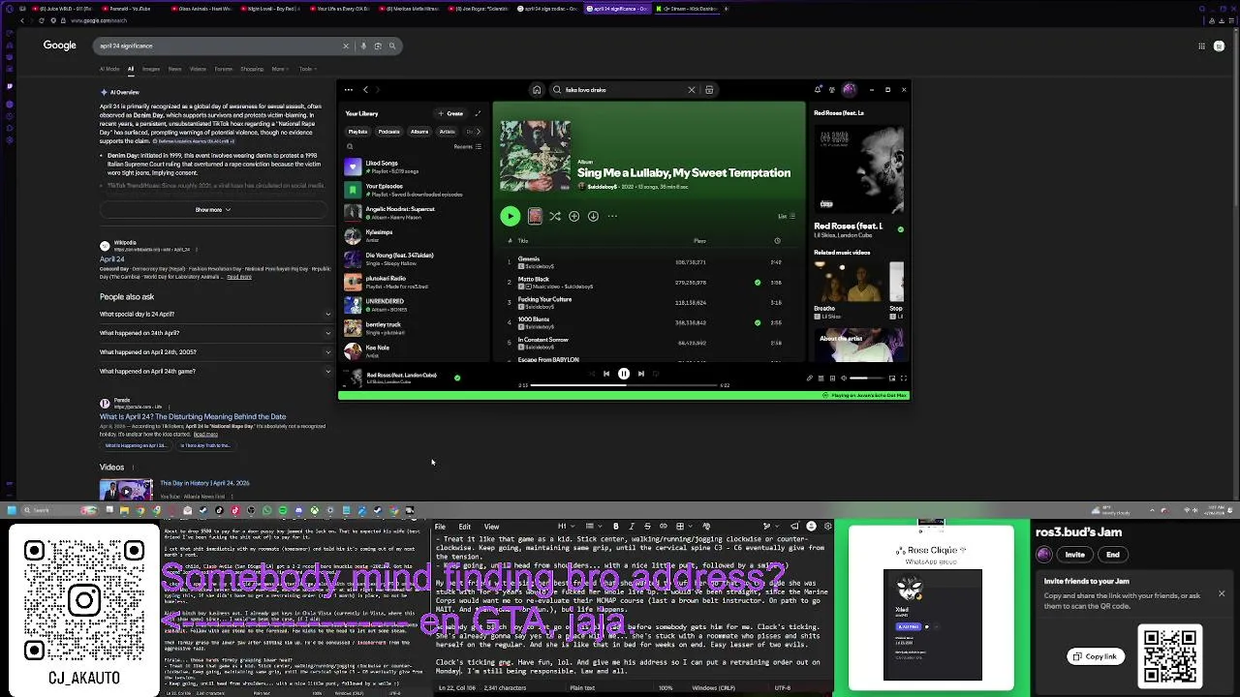Open Spotify friend activity icon
The height and width of the screenshot is (697, 1240).
[833, 90]
